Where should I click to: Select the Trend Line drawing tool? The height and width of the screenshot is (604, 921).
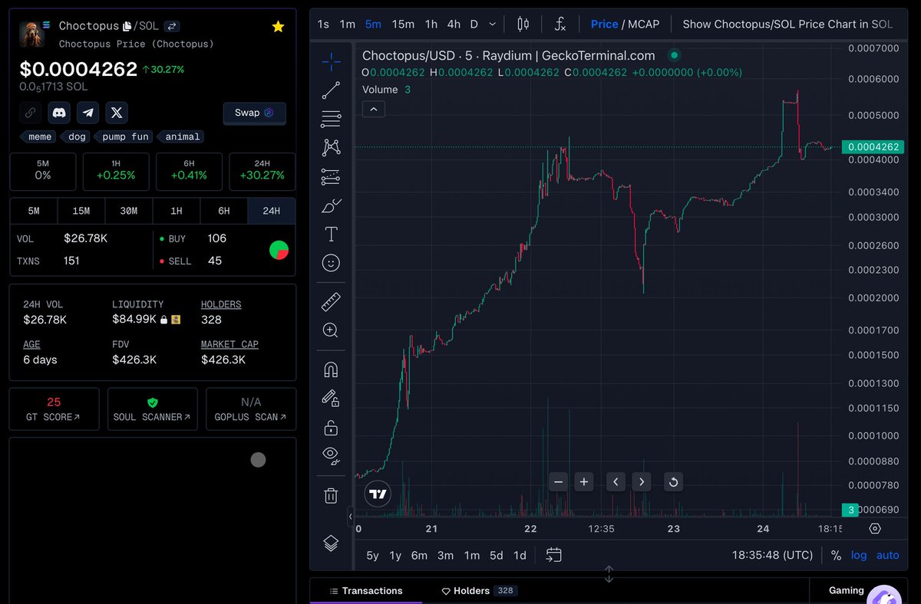pyautogui.click(x=330, y=90)
